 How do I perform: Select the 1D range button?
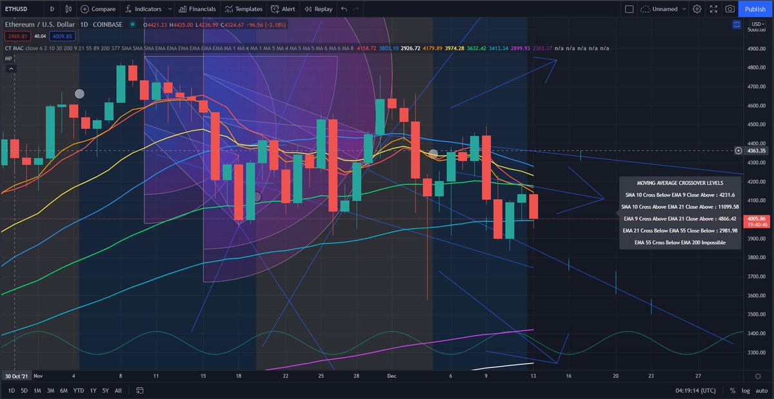(x=12, y=390)
